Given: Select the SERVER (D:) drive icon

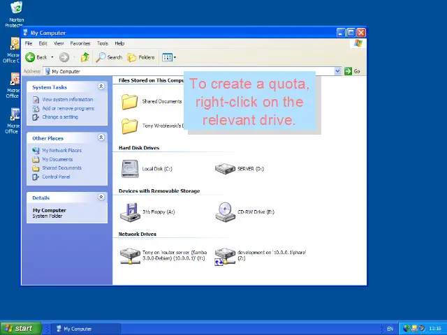Looking at the screenshot, I should (x=225, y=169).
